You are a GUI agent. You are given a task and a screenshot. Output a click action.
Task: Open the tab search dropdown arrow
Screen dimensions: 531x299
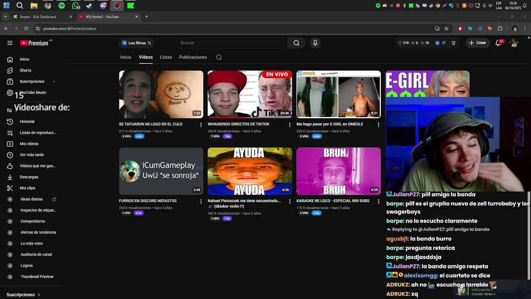click(x=5, y=17)
